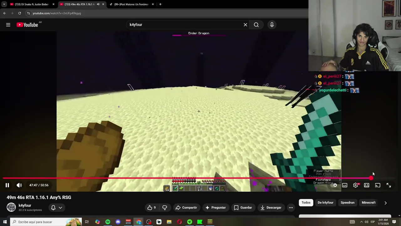Toggle subtitles in the player
The width and height of the screenshot is (401, 226).
tap(345, 185)
